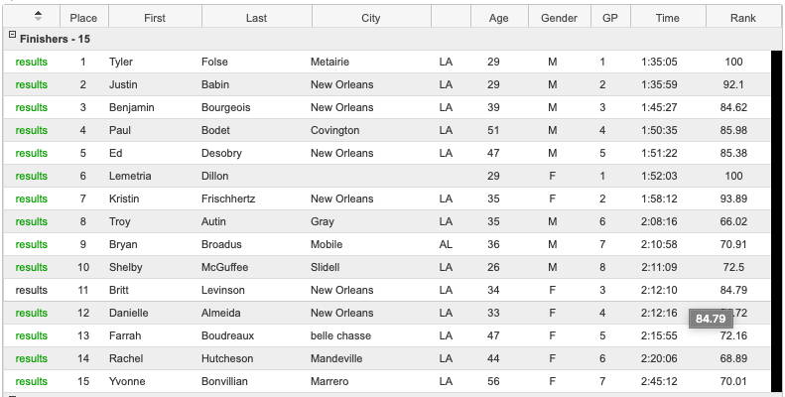
Task: Sort by First name column header
Action: [x=155, y=18]
